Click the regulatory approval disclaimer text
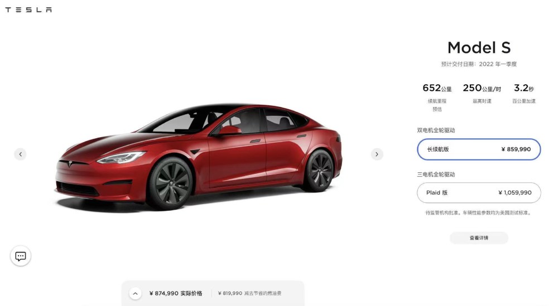558x306 pixels. coord(479,213)
